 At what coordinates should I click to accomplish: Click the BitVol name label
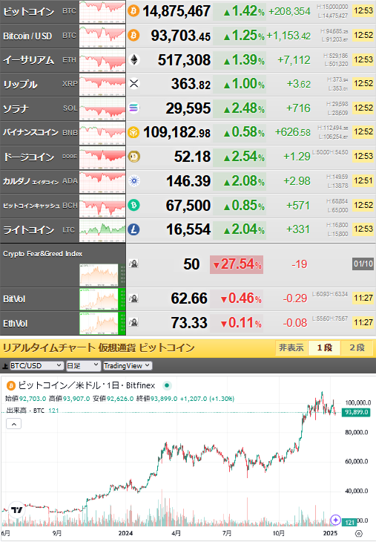[x=14, y=299]
